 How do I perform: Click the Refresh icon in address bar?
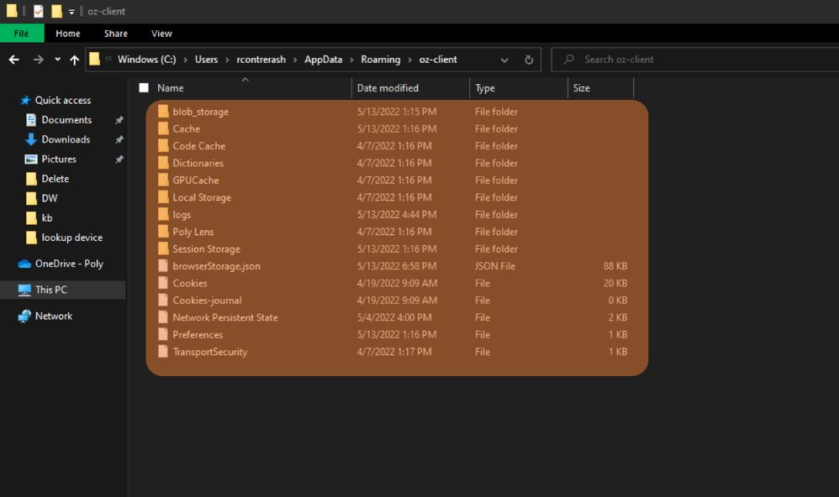[529, 60]
